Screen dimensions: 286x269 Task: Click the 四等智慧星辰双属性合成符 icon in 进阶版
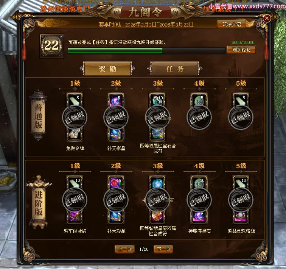click(x=157, y=217)
